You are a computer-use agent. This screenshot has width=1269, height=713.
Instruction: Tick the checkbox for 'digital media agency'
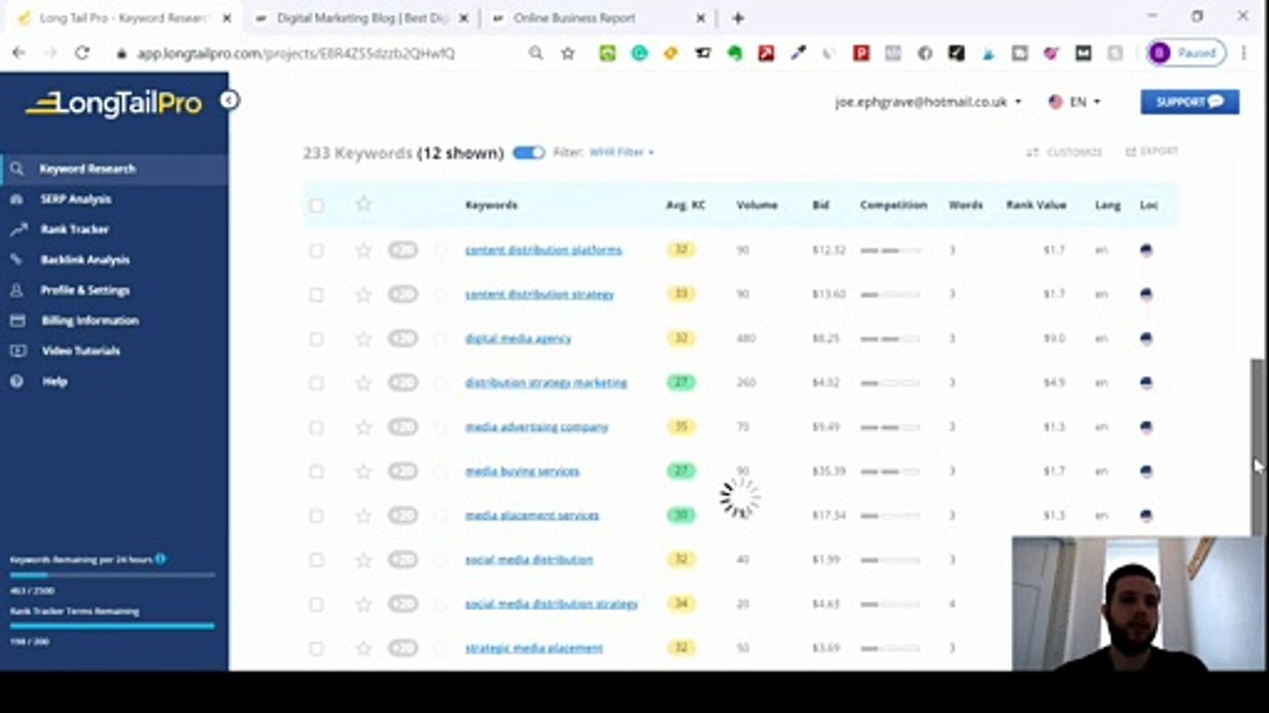[316, 339]
